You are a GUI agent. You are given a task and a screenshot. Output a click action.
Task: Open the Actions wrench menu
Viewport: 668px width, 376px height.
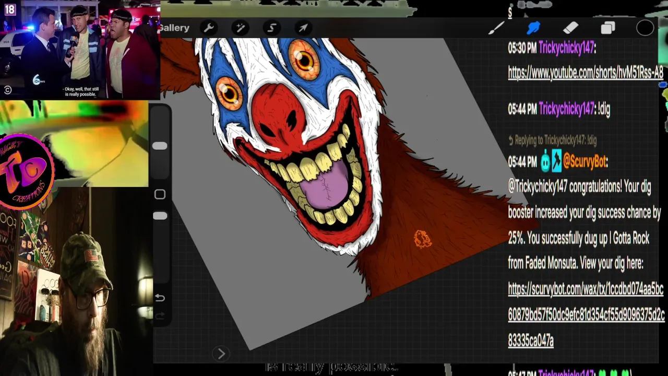tap(209, 28)
